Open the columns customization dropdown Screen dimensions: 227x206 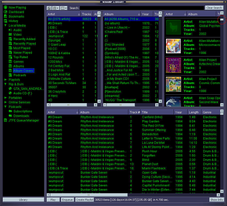coord(64,8)
